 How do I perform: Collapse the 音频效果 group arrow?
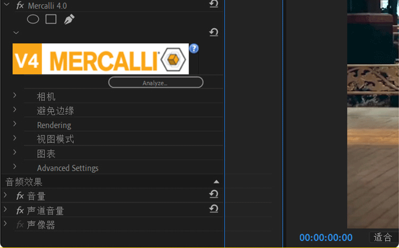pyautogui.click(x=217, y=182)
